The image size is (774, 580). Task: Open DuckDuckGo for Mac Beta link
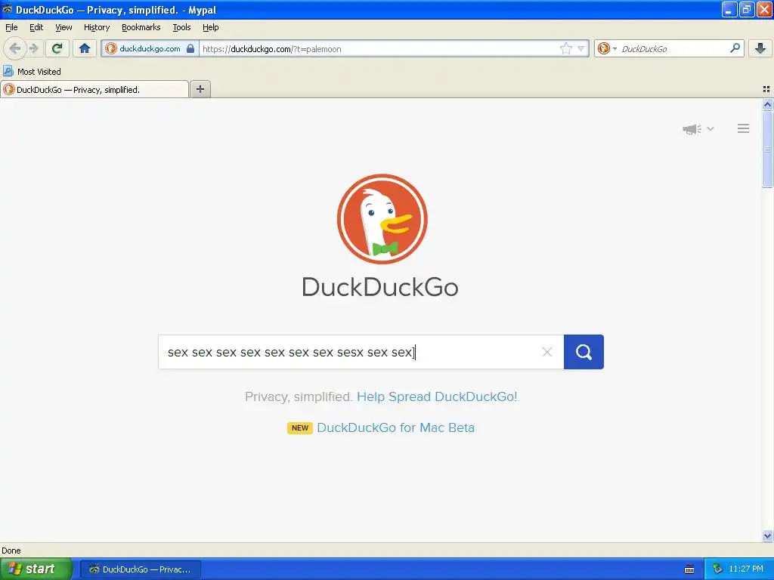click(395, 427)
